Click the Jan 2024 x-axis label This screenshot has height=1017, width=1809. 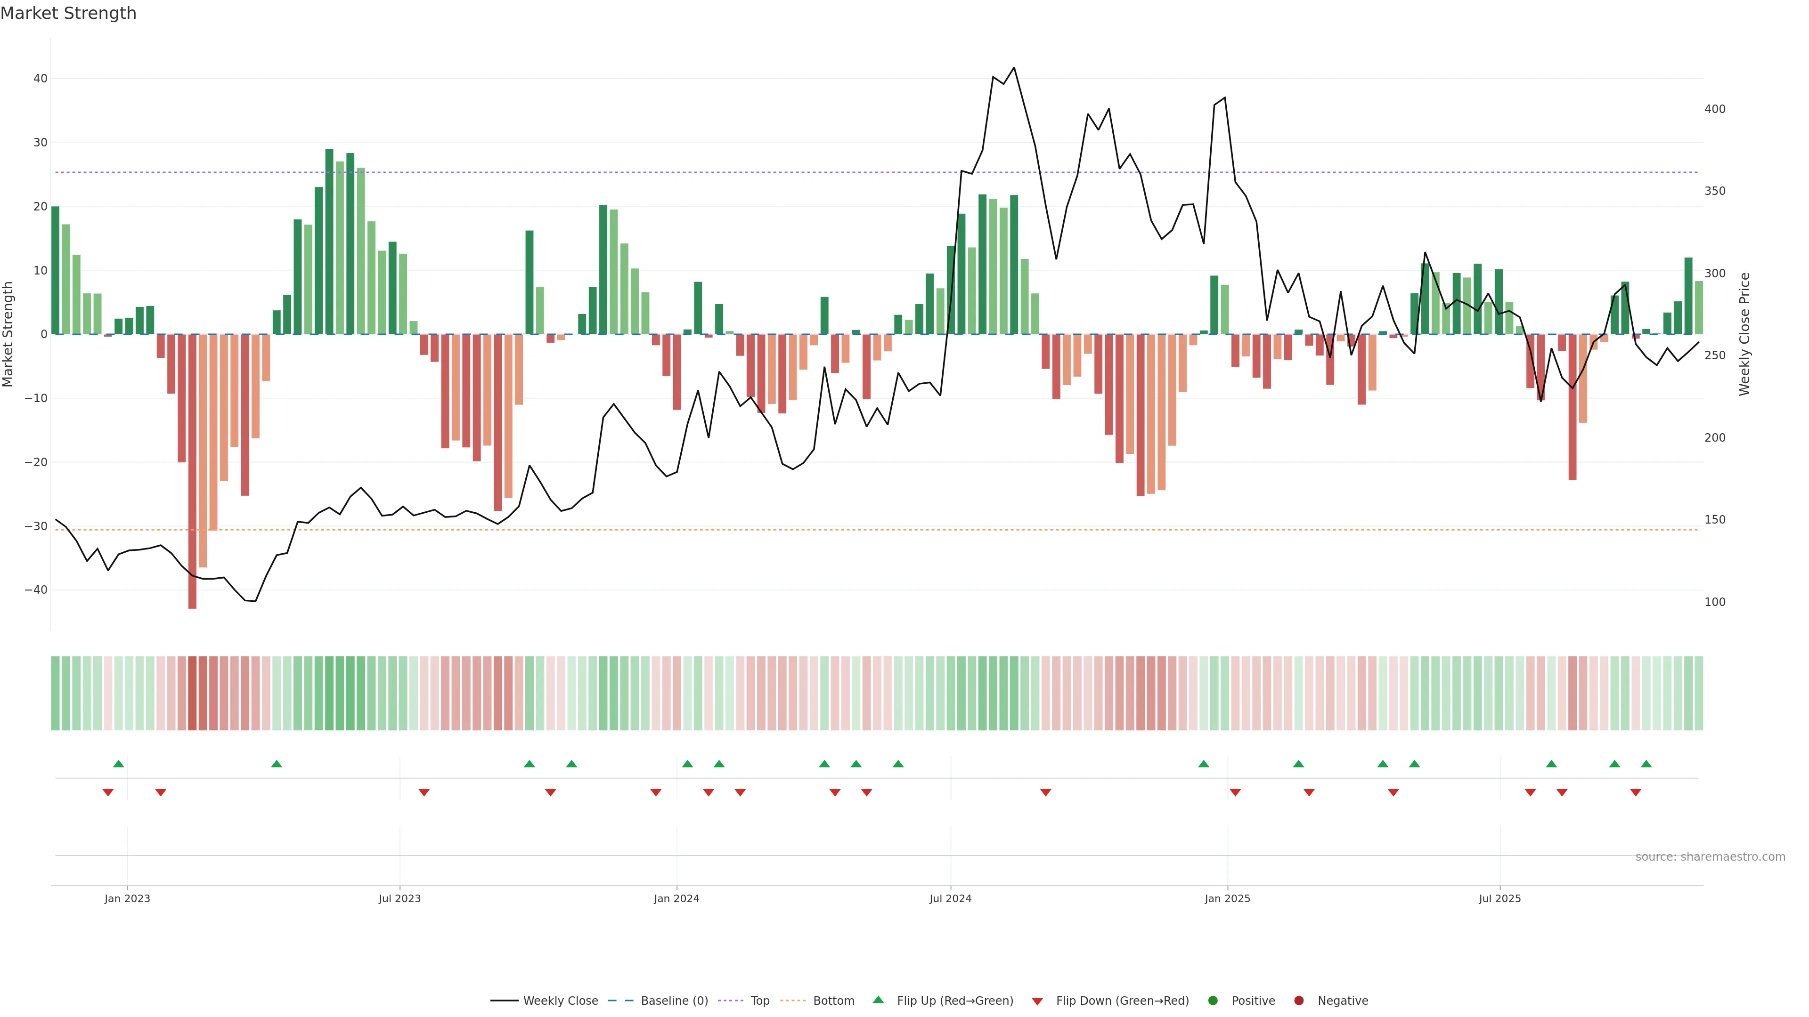point(676,898)
